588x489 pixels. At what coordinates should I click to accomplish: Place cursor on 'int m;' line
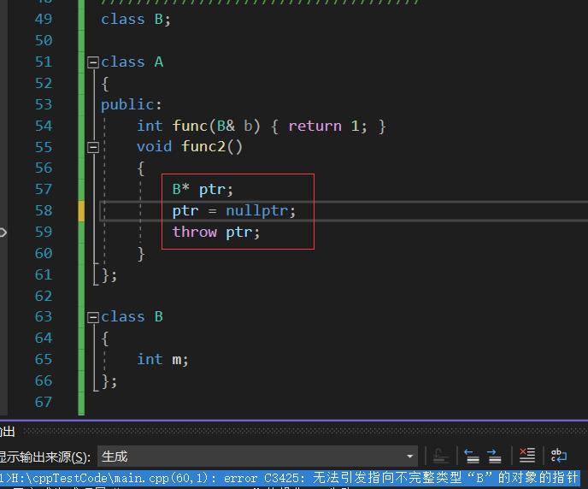pyautogui.click(x=162, y=359)
